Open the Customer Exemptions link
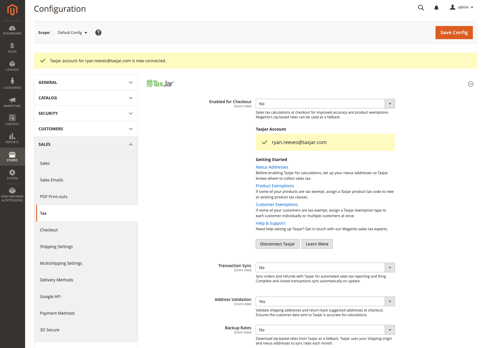Viewport: 486px width, 348px height. [277, 205]
